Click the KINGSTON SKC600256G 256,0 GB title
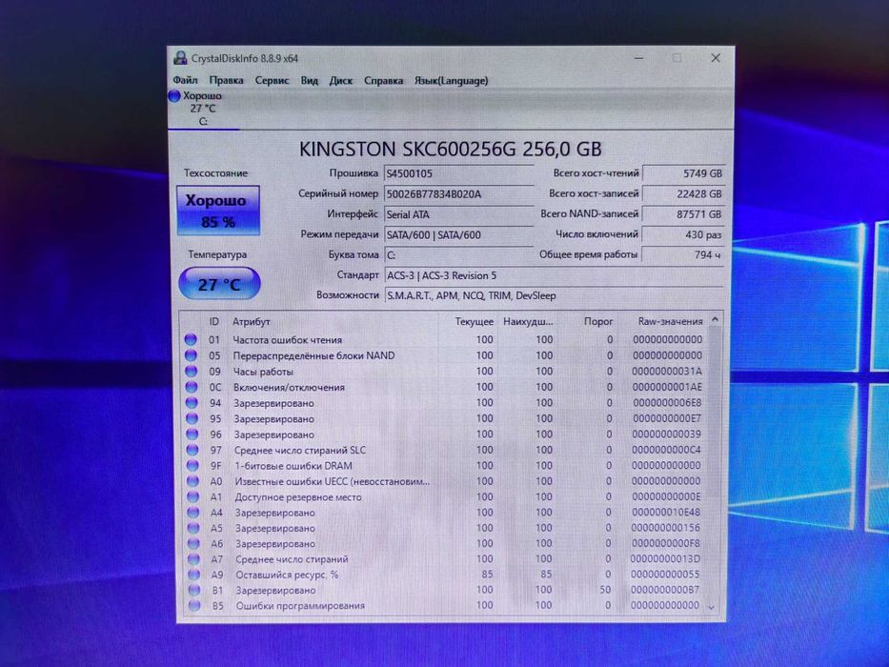 click(x=450, y=150)
